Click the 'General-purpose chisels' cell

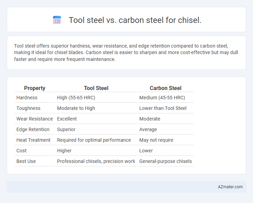coord(165,161)
